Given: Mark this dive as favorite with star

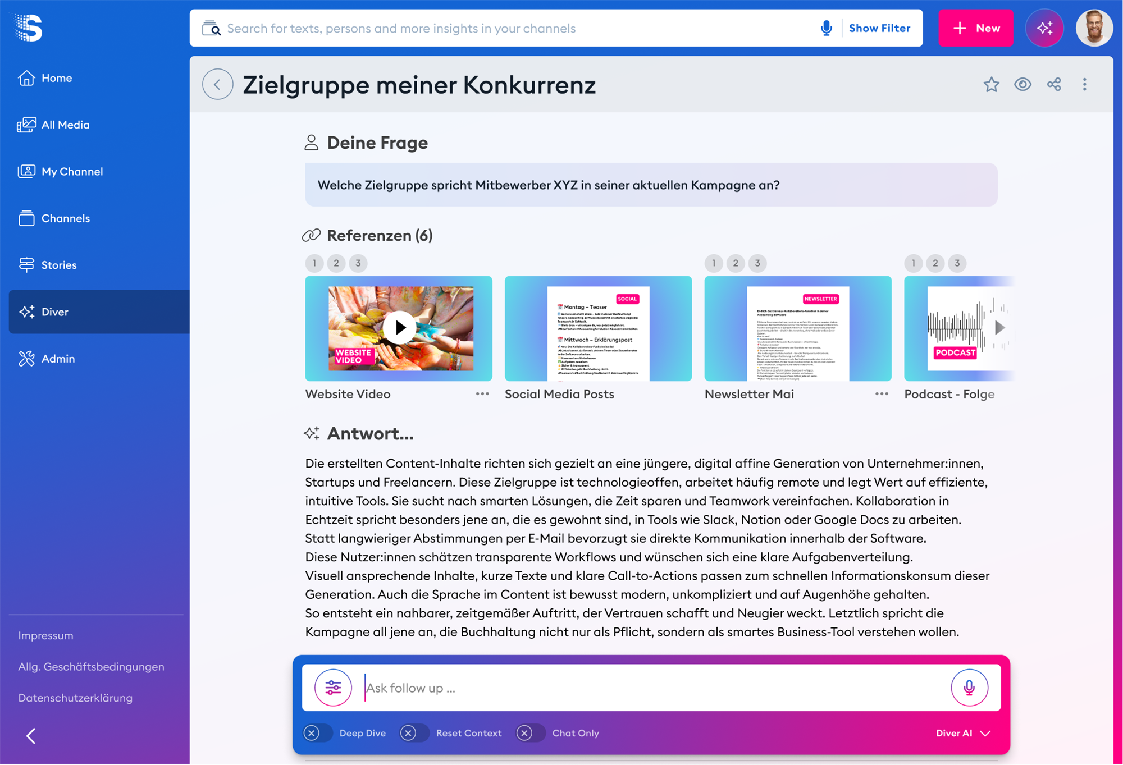Looking at the screenshot, I should point(991,84).
